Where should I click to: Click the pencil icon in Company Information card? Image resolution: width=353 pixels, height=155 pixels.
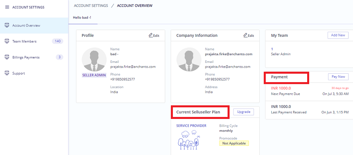coord(246,35)
